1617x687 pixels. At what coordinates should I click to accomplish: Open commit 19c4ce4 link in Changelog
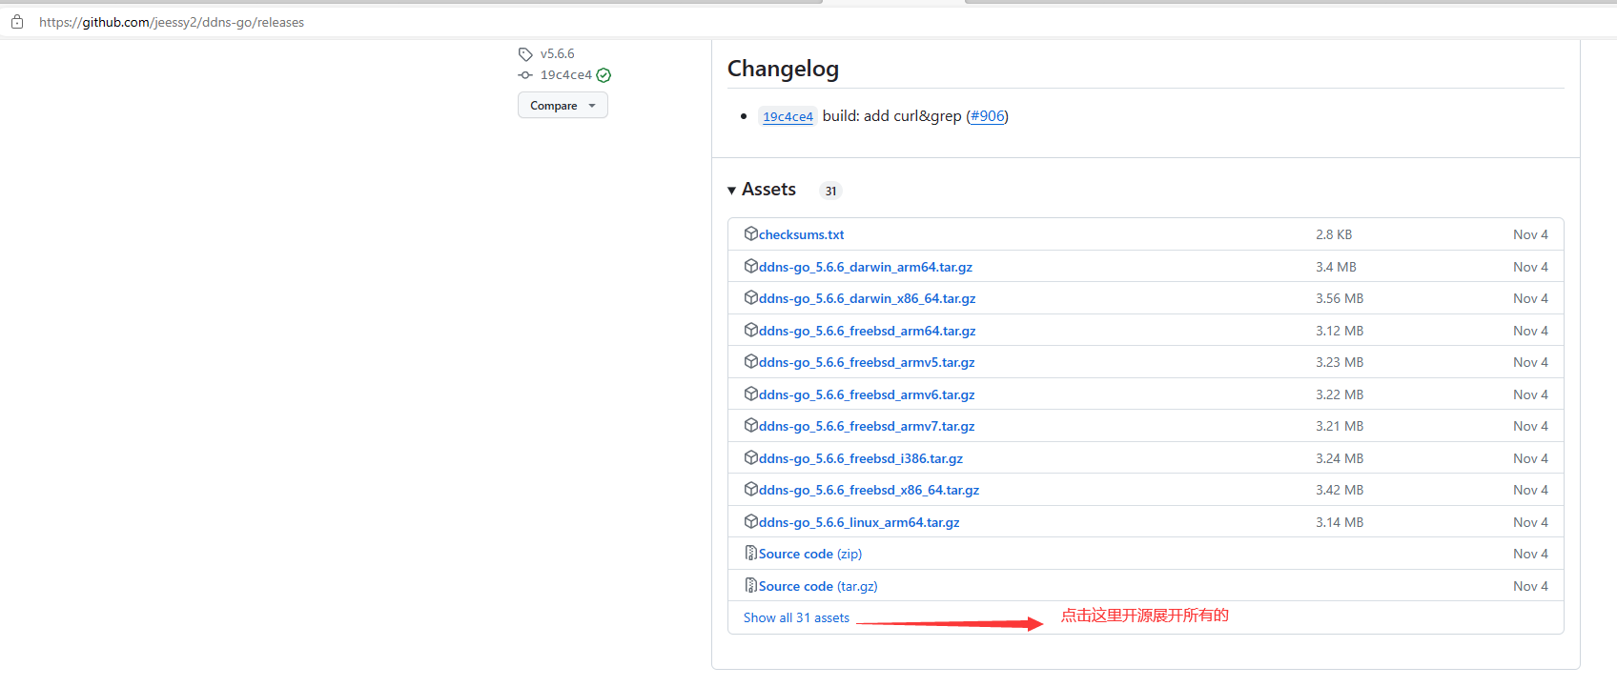tap(788, 116)
